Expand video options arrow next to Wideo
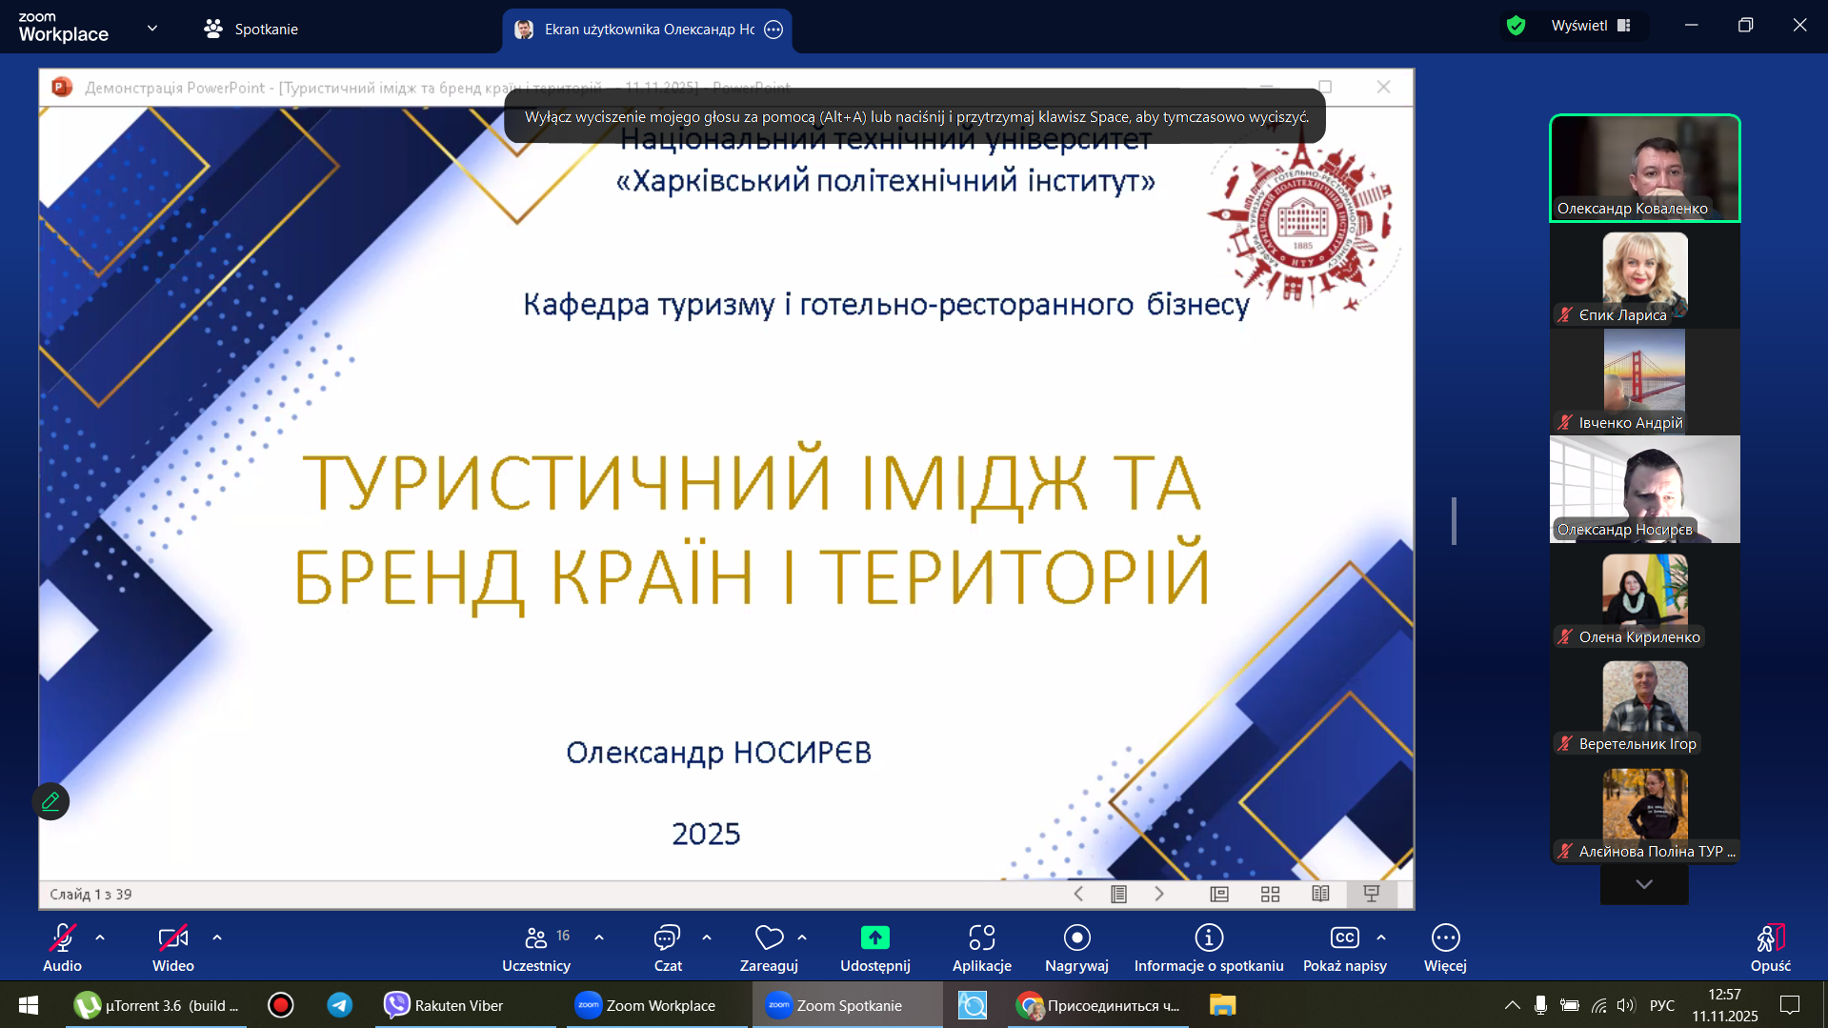Image resolution: width=1828 pixels, height=1028 pixels. (x=217, y=937)
